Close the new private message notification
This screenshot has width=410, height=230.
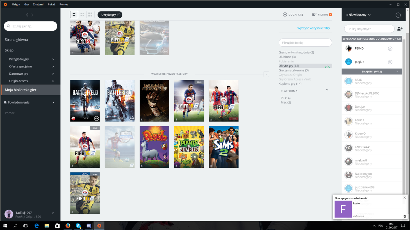(x=405, y=198)
